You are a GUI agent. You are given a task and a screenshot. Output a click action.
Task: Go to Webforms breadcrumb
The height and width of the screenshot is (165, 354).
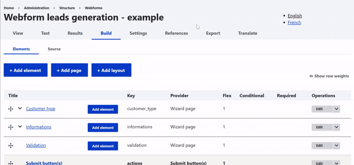tap(93, 8)
